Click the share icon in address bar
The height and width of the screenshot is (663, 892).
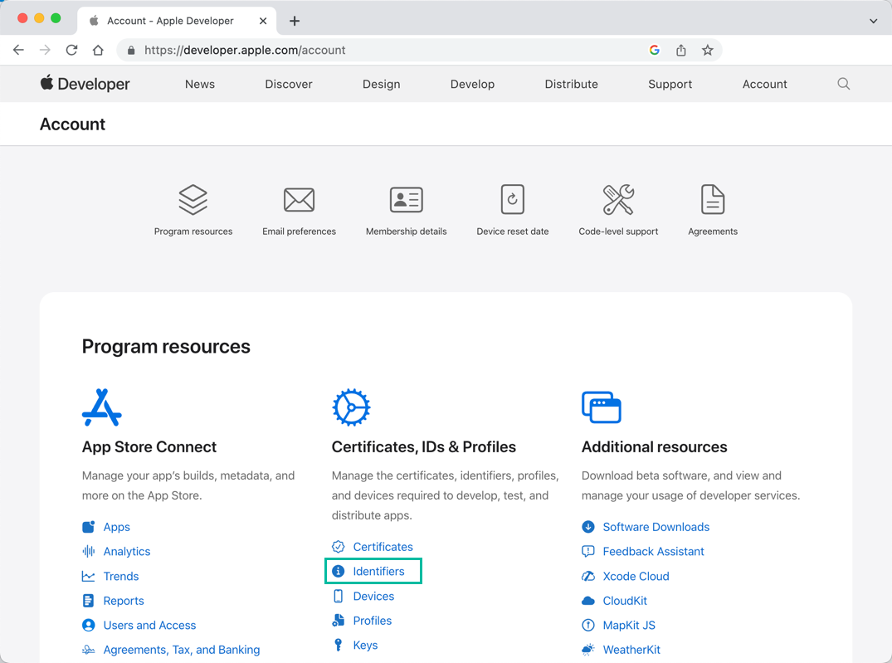tap(680, 50)
